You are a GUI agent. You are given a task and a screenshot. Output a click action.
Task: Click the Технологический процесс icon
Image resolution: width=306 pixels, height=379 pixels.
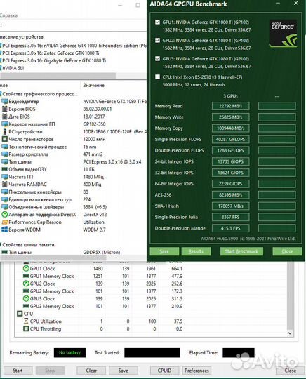(5, 147)
